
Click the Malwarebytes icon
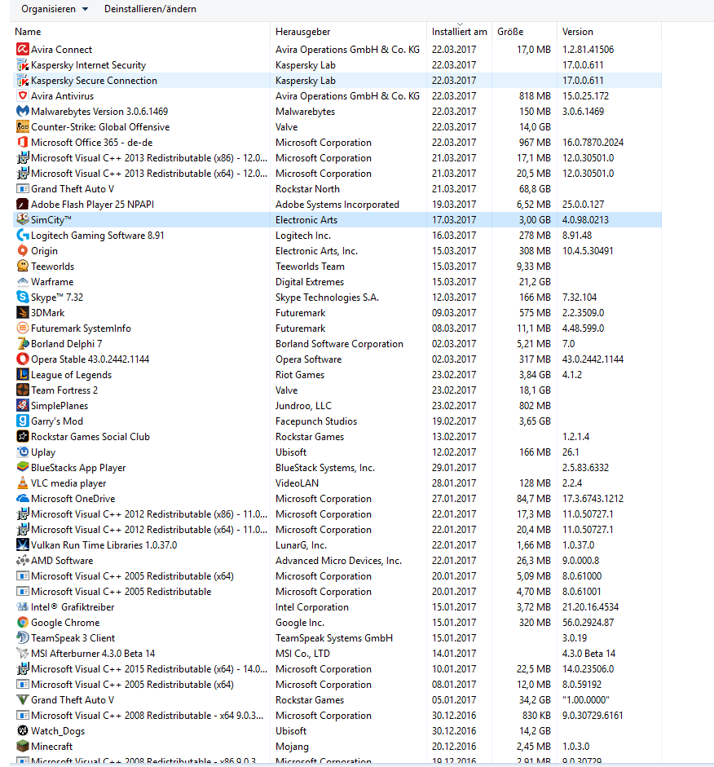(x=23, y=112)
